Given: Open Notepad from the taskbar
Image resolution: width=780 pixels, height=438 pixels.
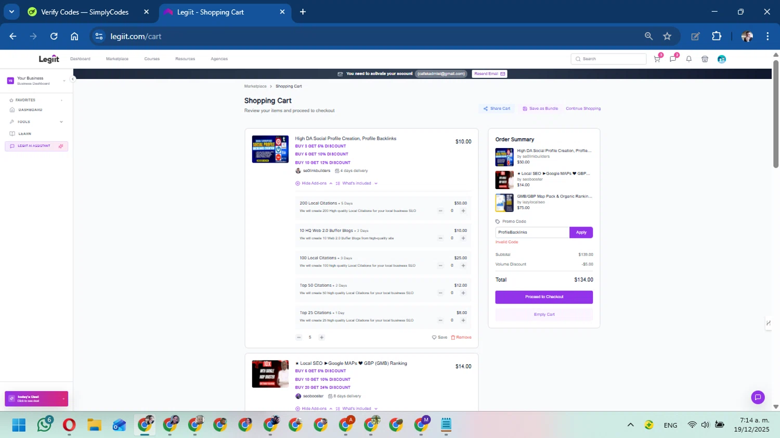Looking at the screenshot, I should click(x=446, y=425).
